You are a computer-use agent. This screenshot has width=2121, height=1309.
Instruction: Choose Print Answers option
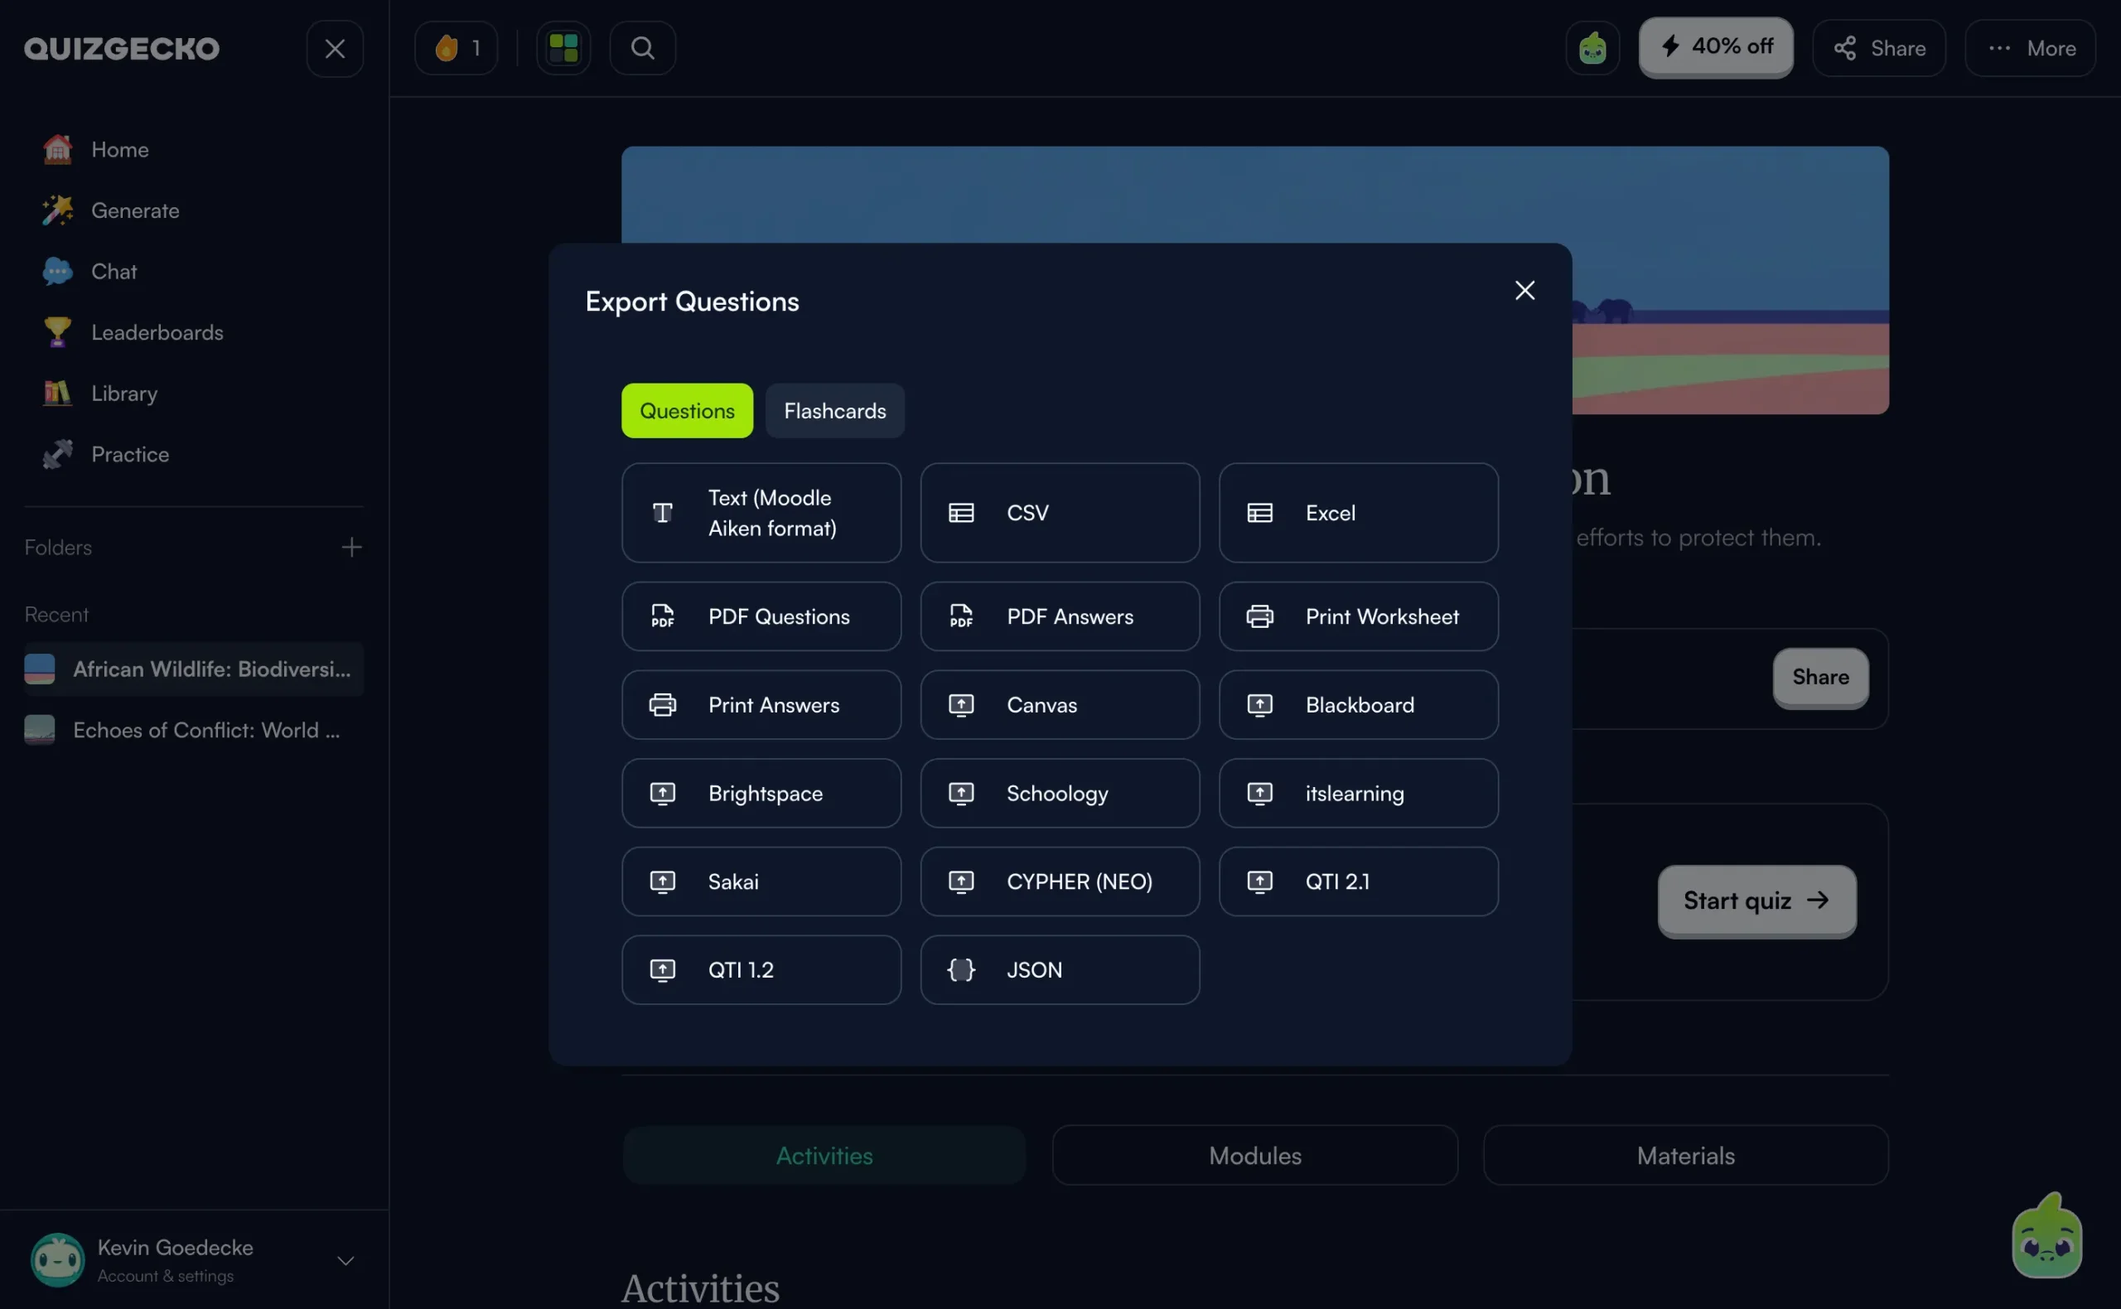tap(761, 705)
